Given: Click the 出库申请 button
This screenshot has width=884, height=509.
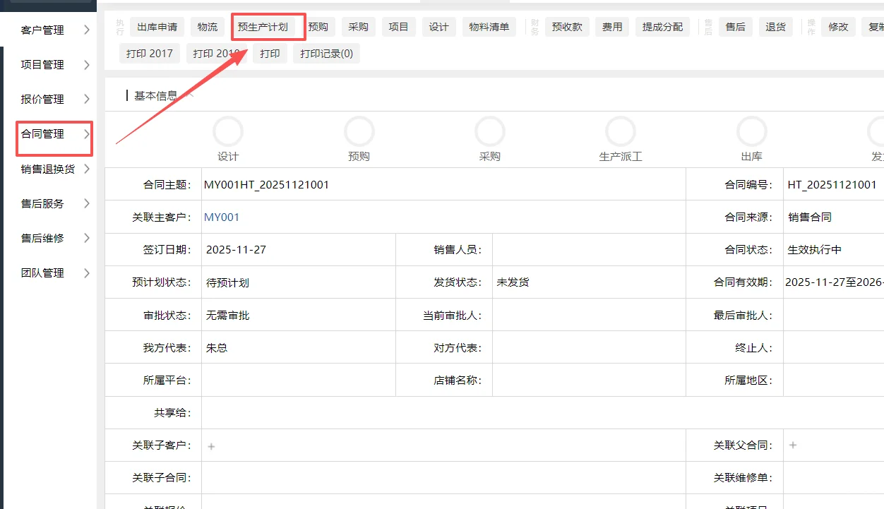Looking at the screenshot, I should (157, 26).
